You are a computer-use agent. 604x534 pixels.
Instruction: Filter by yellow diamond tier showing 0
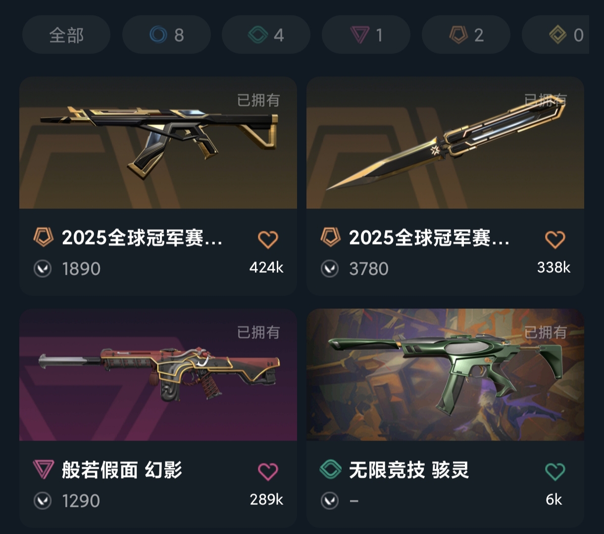pyautogui.click(x=556, y=35)
